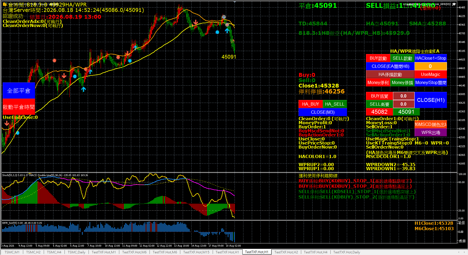Switch to the TSMC,M1 chart tab

coord(12,252)
